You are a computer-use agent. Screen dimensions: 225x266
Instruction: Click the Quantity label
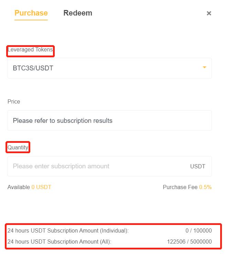pos(18,148)
